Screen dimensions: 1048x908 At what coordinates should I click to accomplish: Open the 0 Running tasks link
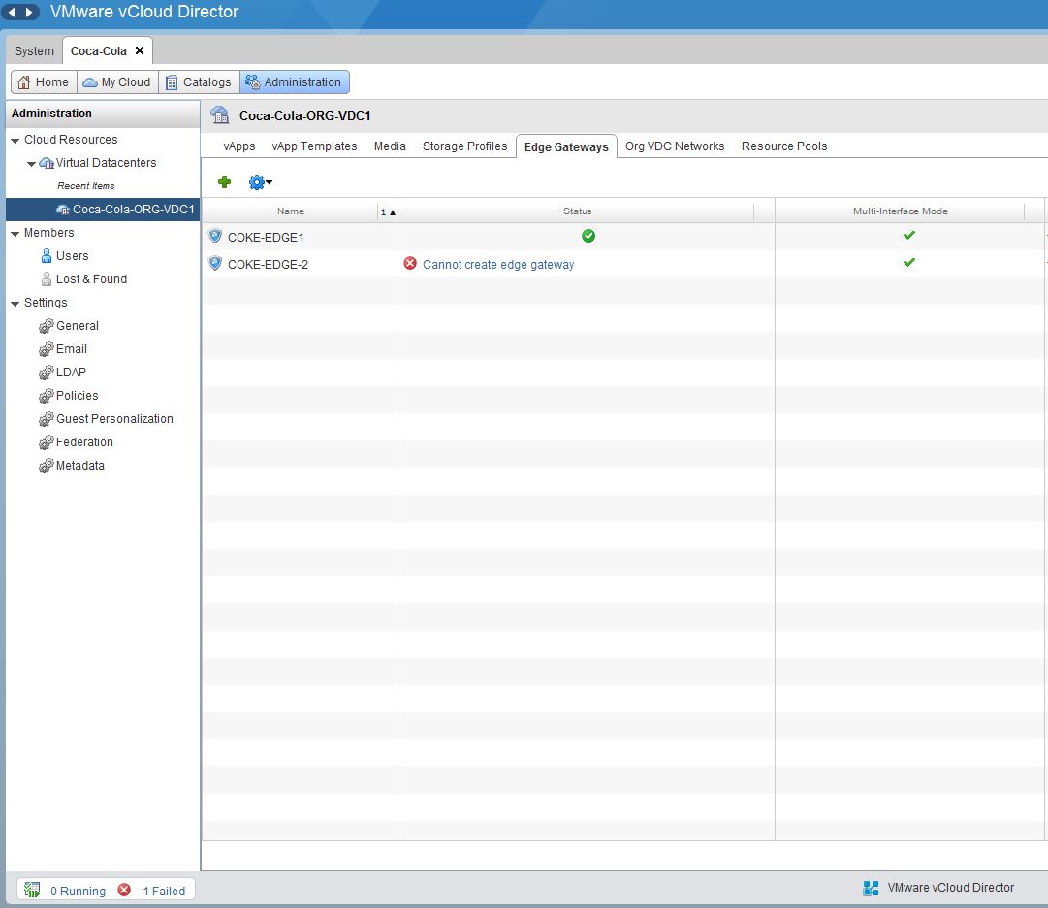point(78,891)
